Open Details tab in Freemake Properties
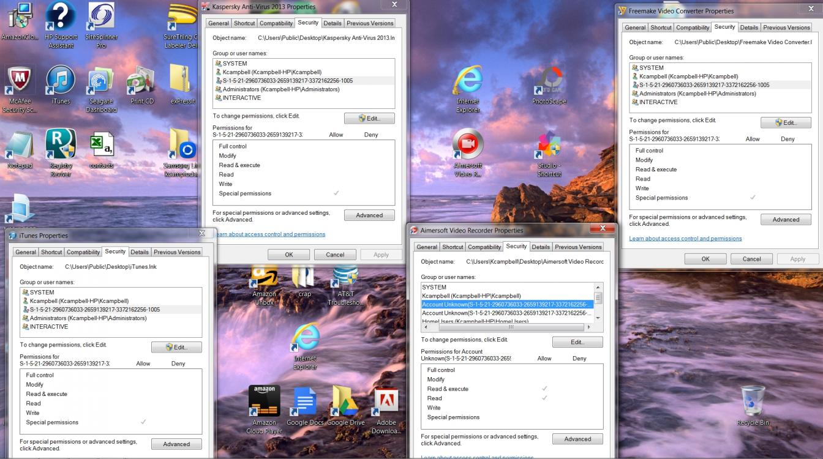This screenshot has height=459, width=823. point(749,28)
